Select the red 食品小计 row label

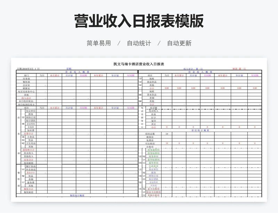(31, 173)
